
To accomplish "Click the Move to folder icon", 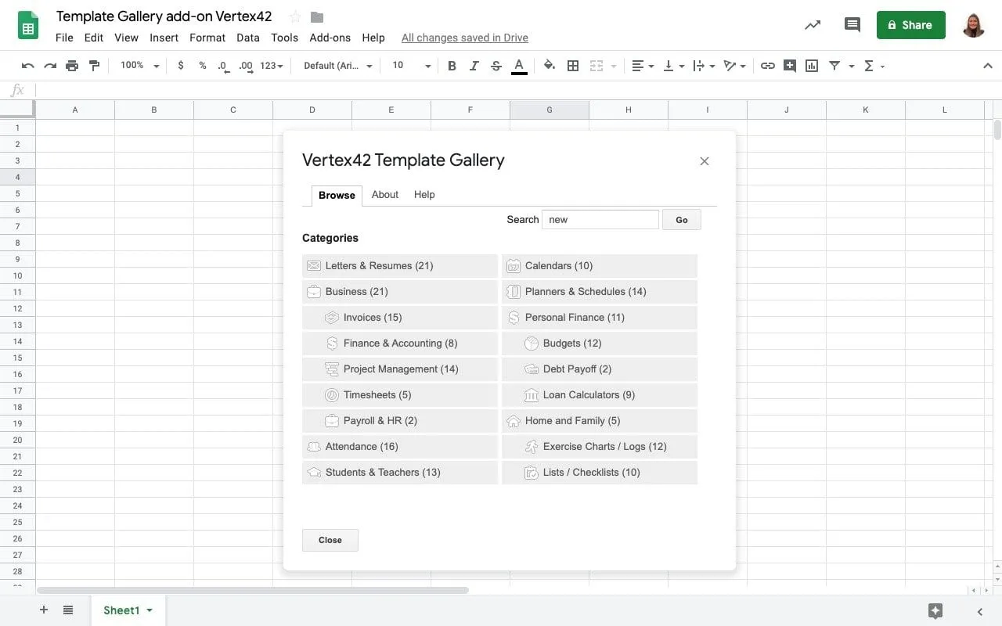I will (317, 17).
